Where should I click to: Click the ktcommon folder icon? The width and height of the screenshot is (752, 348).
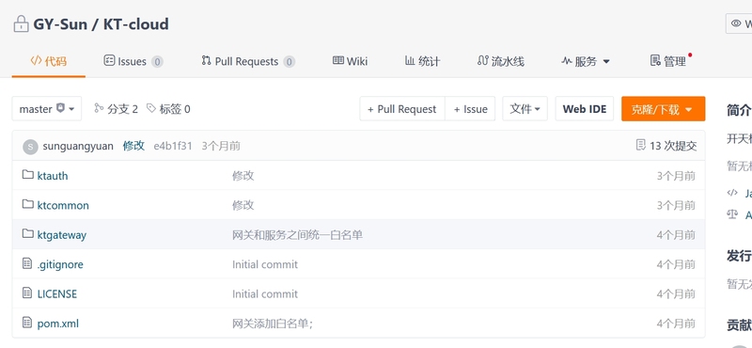click(28, 204)
